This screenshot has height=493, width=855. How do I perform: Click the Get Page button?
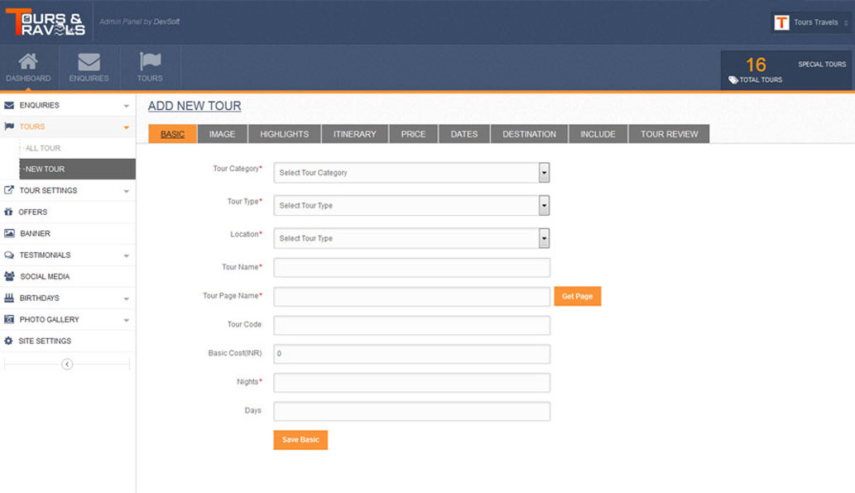tap(577, 296)
